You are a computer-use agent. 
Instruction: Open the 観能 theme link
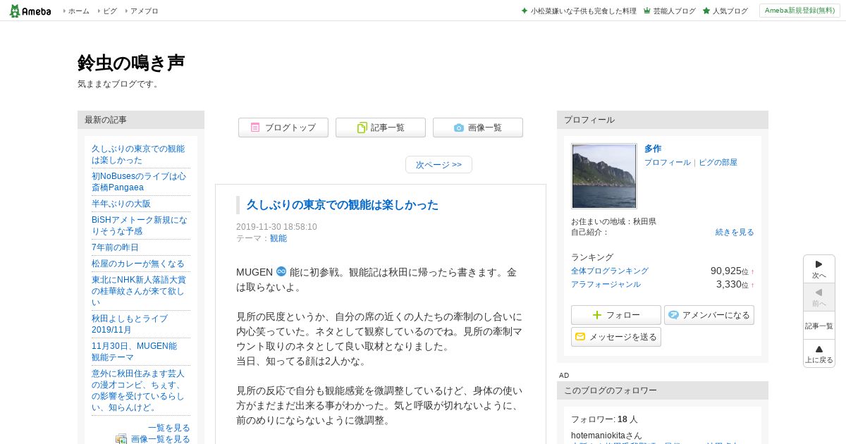coord(278,238)
